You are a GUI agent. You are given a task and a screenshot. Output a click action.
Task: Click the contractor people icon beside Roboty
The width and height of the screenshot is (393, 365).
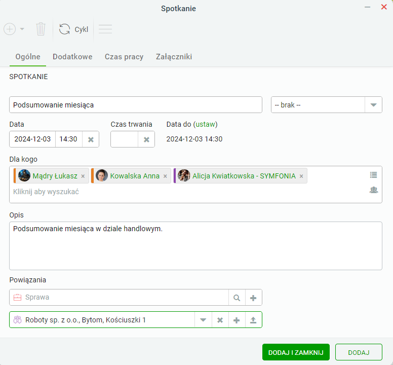coord(17,320)
